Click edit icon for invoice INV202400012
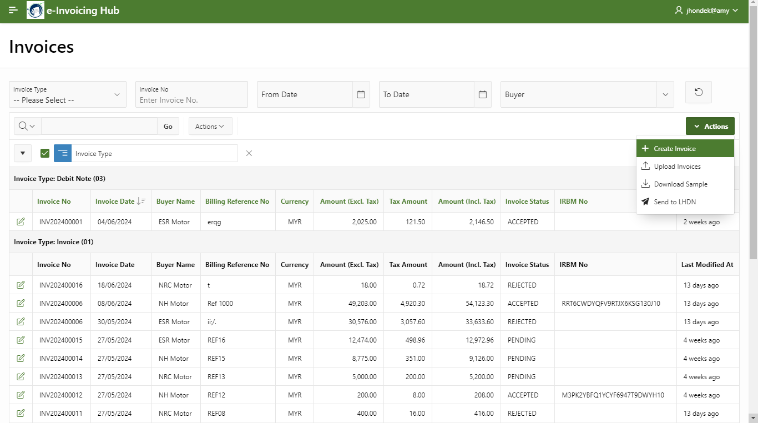 (21, 395)
